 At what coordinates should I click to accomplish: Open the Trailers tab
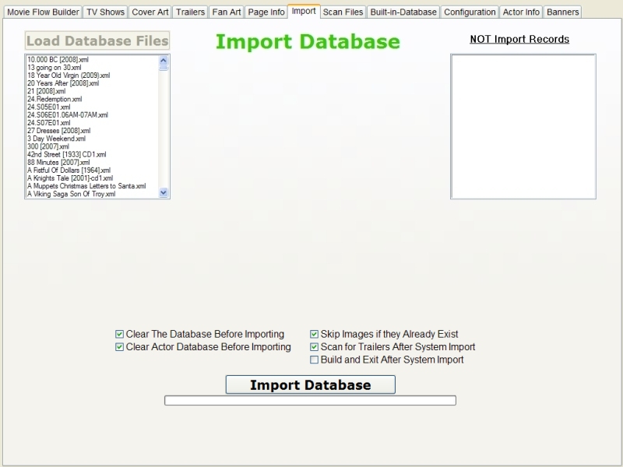pyautogui.click(x=190, y=12)
